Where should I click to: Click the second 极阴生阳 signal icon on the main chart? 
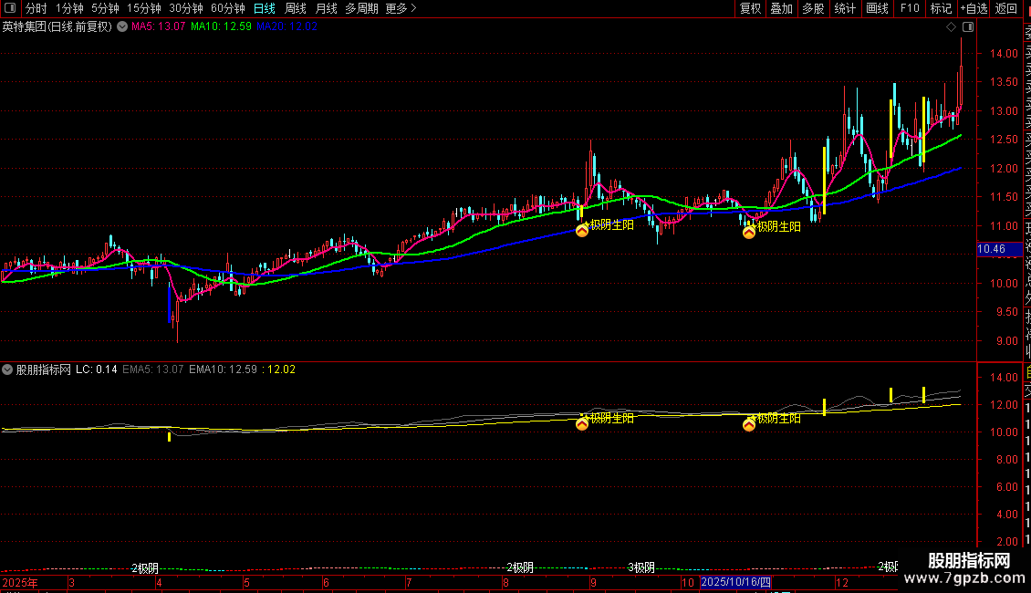(749, 232)
